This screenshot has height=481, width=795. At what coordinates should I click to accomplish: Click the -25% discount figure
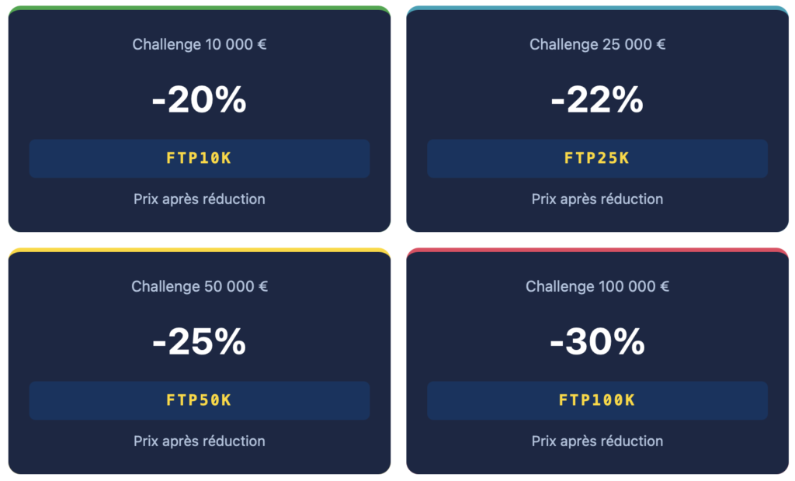pos(200,342)
